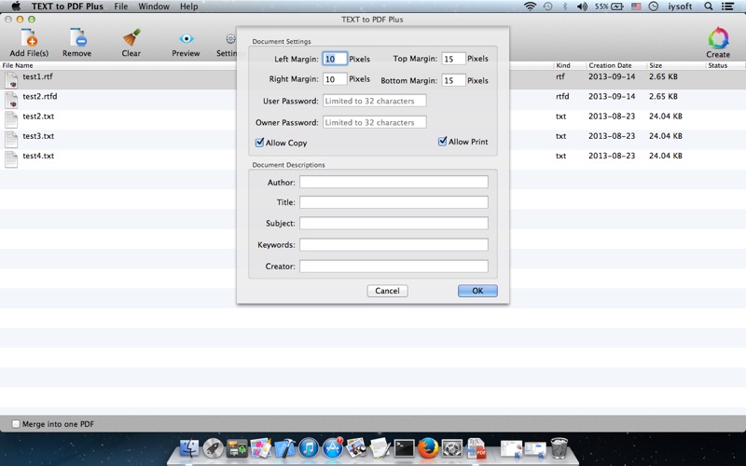Sort by the Size column header

click(x=656, y=65)
